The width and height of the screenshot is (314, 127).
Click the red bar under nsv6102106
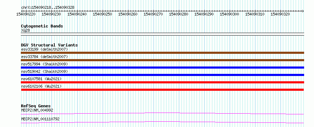pyautogui.click(x=162, y=90)
